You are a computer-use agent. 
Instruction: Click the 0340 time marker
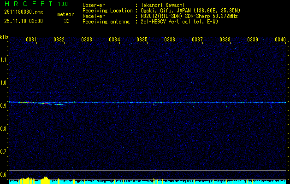(x=280, y=40)
